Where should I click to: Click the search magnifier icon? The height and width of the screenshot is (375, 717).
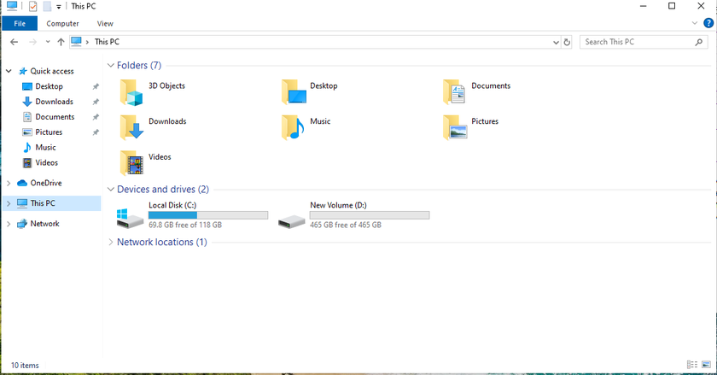699,42
